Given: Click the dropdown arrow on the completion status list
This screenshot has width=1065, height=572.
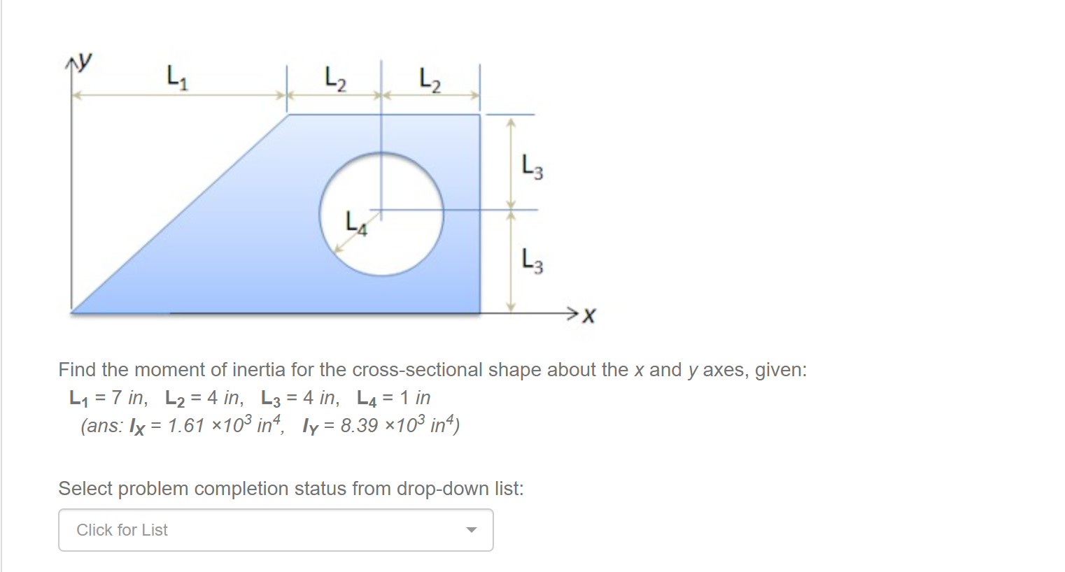Looking at the screenshot, I should [472, 530].
